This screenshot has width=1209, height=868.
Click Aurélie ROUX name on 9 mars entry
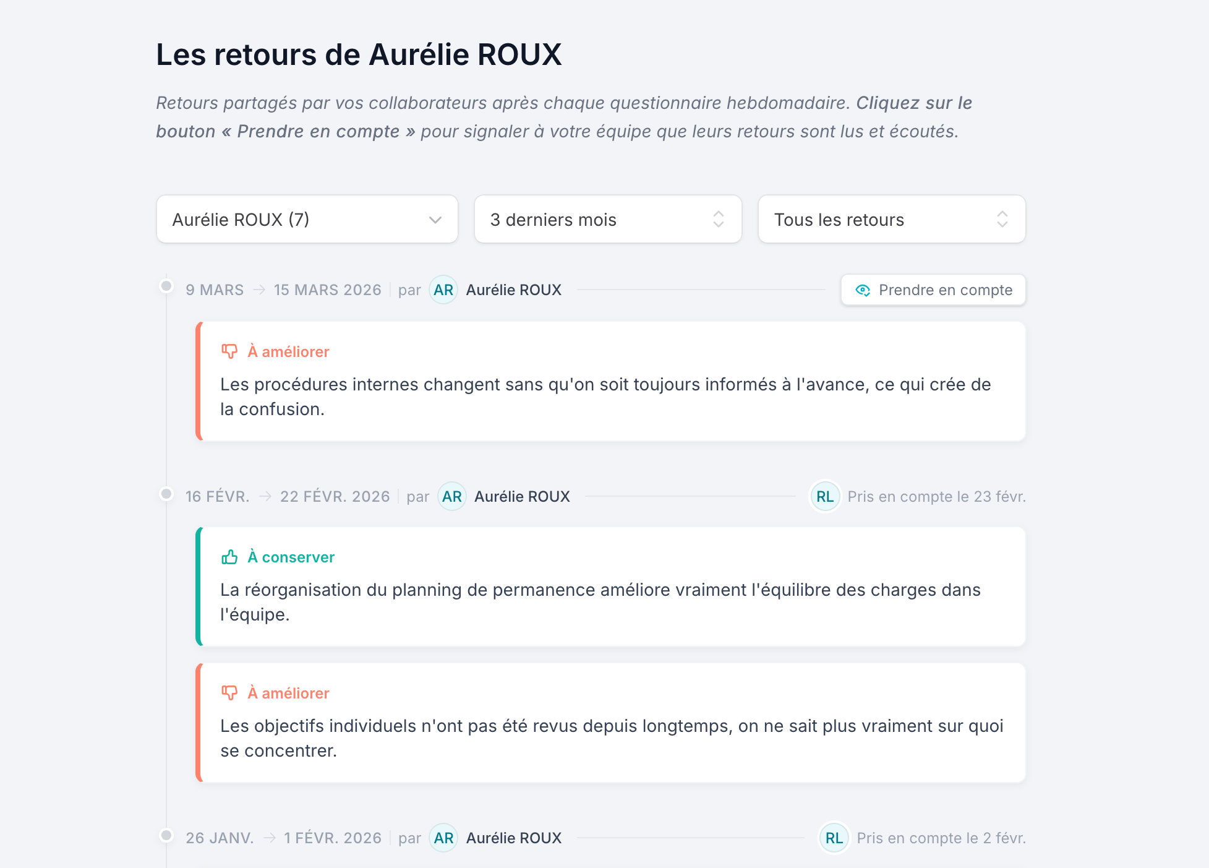point(514,290)
